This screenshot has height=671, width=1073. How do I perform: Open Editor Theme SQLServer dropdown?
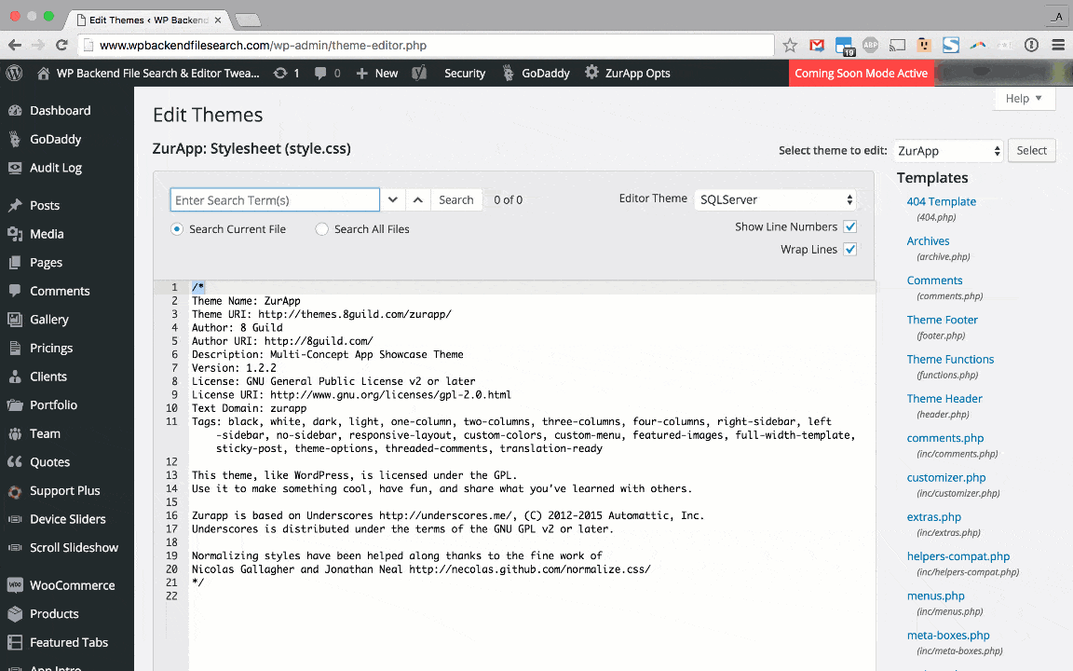click(775, 200)
